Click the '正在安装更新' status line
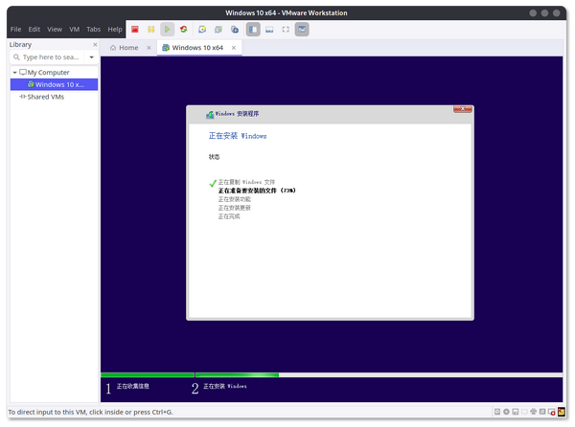 235,208
